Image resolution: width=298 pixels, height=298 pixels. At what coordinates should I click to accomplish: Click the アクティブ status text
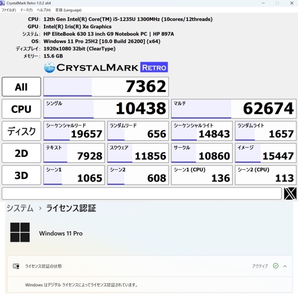tap(260, 266)
